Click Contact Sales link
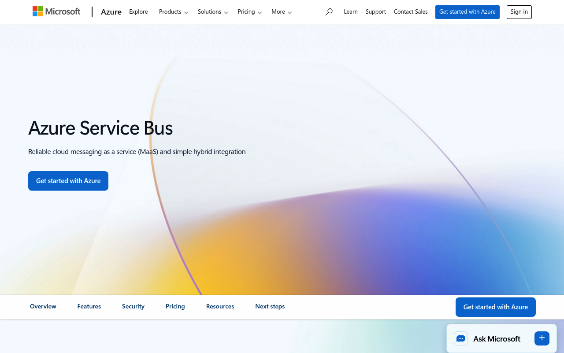This screenshot has height=353, width=564. 411,12
